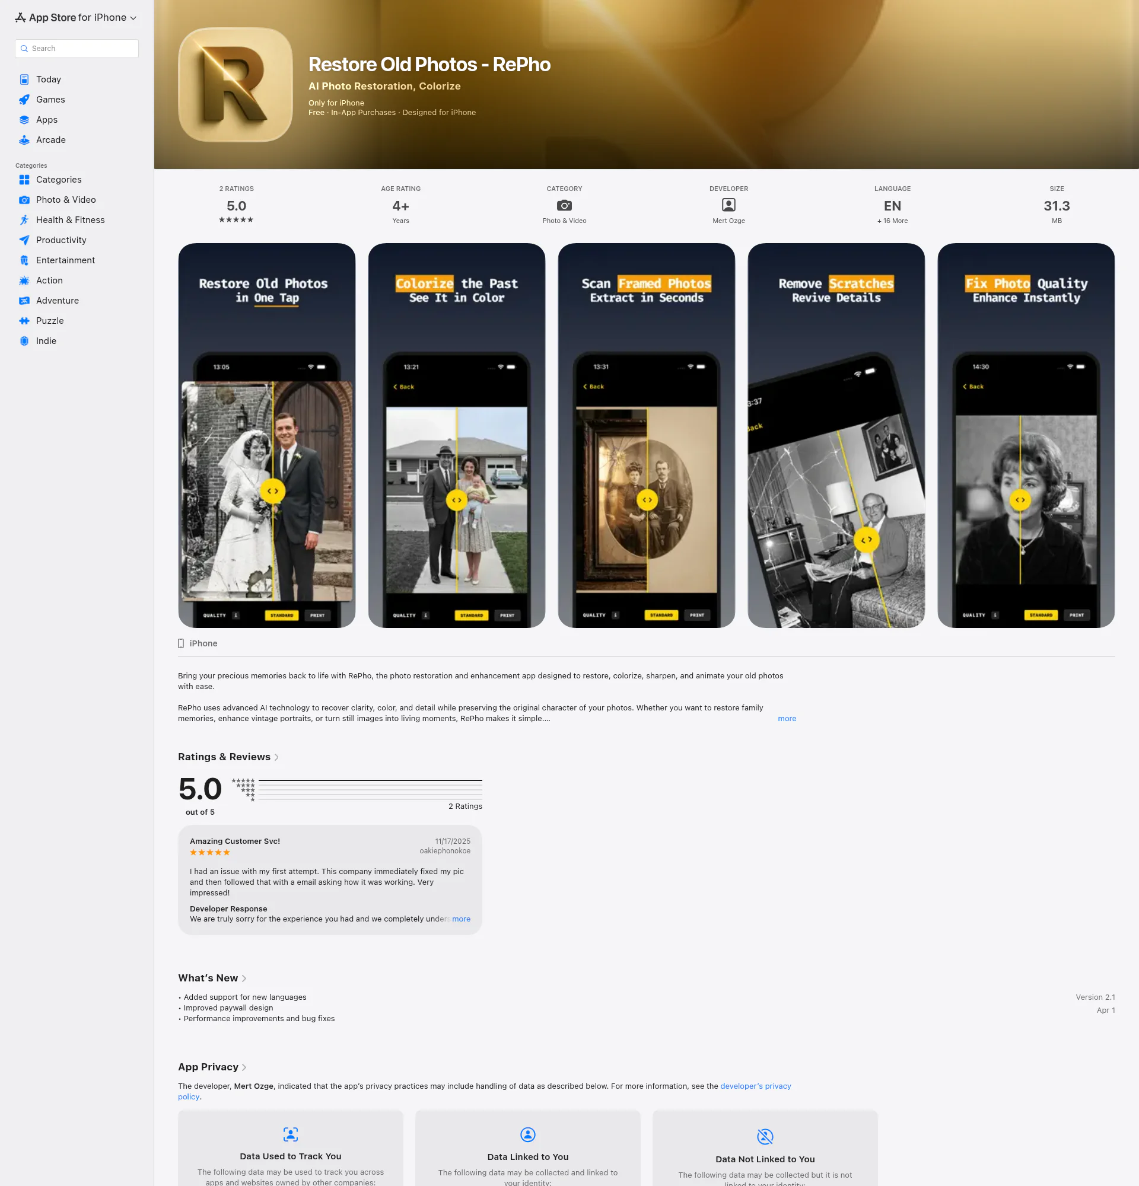Click + 16 More languages text
The height and width of the screenshot is (1186, 1139).
tap(892, 221)
